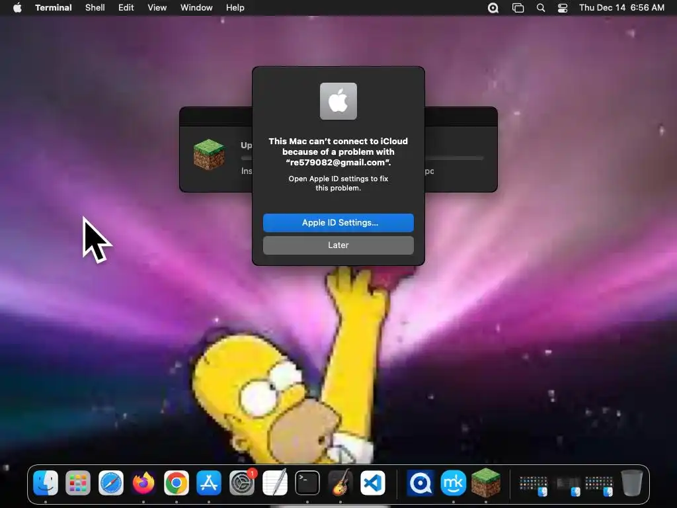Click the Apple logo in iCloud dialog
The width and height of the screenshot is (677, 508).
(338, 101)
